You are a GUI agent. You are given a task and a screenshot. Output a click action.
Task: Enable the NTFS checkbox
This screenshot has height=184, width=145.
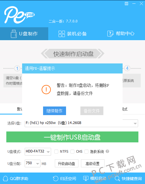click(x=56, y=152)
